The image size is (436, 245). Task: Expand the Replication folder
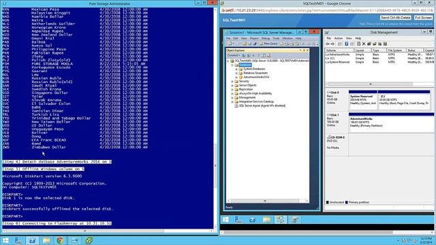point(232,89)
